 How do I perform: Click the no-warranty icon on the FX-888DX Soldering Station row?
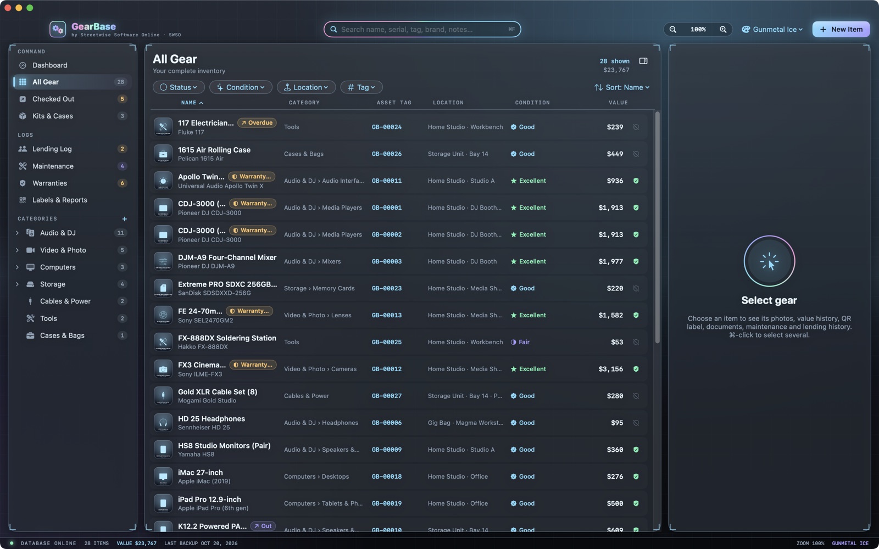(x=636, y=342)
